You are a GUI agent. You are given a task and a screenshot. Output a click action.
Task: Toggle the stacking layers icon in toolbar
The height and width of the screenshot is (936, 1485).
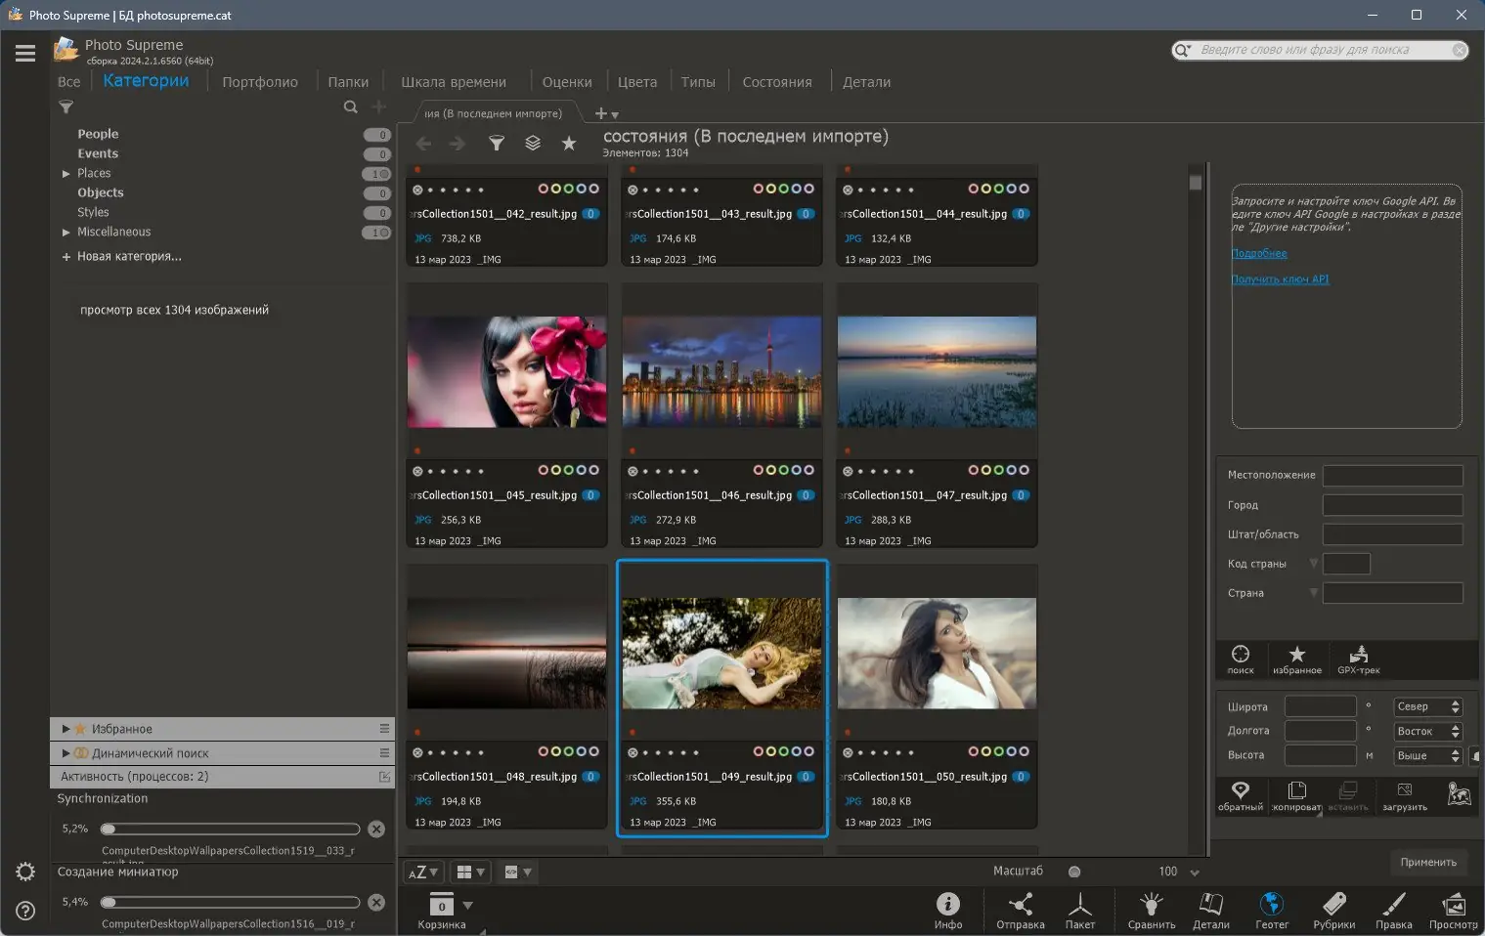(533, 144)
